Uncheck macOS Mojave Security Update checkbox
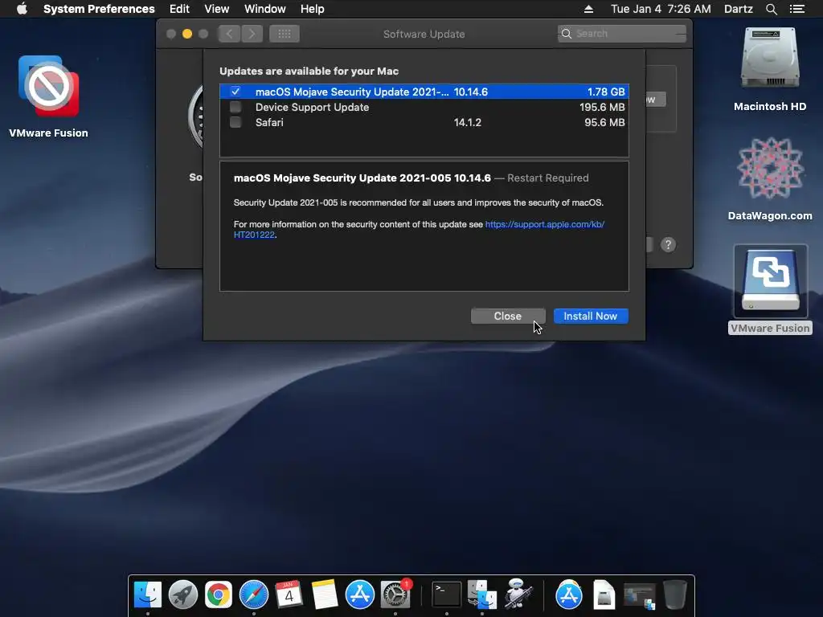 click(235, 92)
